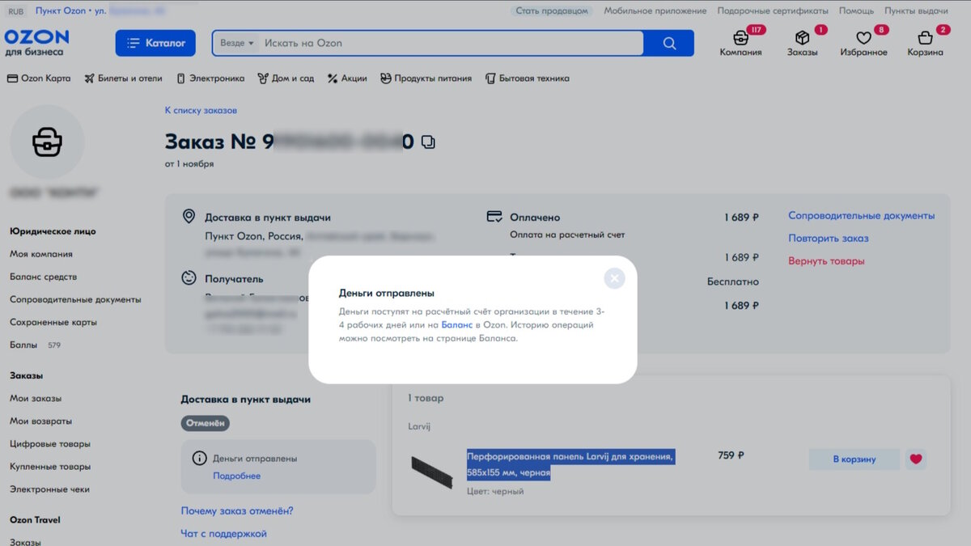This screenshot has height=546, width=971.
Task: Open 'Подарочные сертификаты' link
Action: tap(773, 11)
